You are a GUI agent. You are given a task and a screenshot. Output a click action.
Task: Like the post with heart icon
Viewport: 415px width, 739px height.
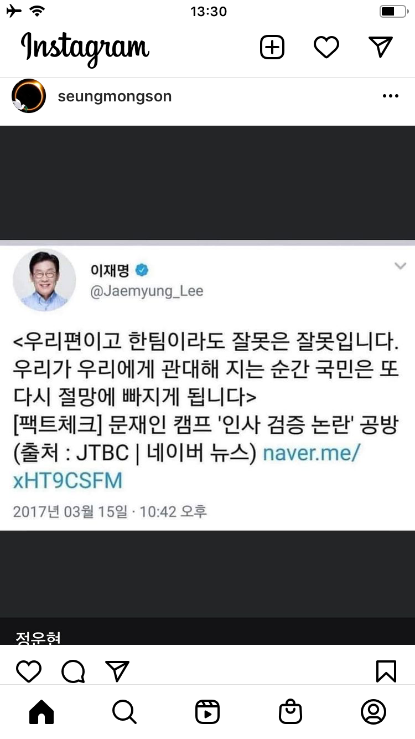pyautogui.click(x=29, y=671)
